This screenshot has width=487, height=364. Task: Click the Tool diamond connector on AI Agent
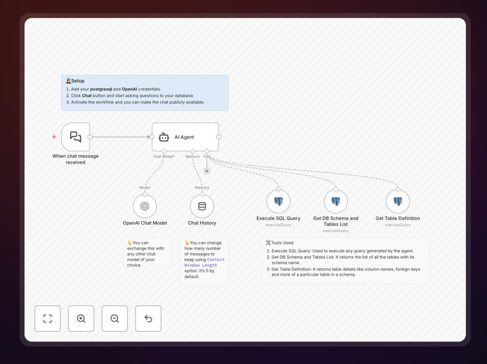[207, 151]
